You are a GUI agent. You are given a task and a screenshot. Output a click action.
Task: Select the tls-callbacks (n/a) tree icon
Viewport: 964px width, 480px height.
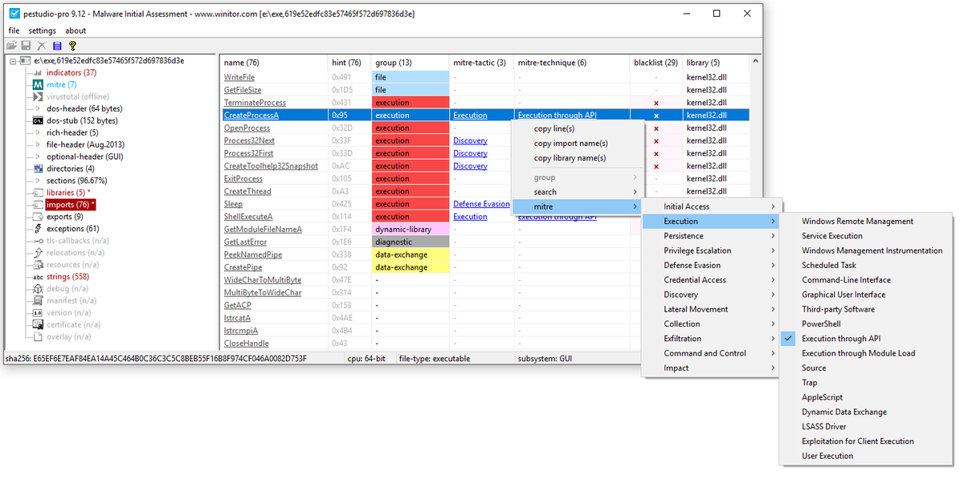point(38,241)
